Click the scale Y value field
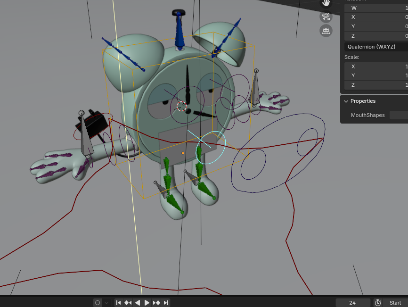408x307 pixels. [x=376, y=75]
